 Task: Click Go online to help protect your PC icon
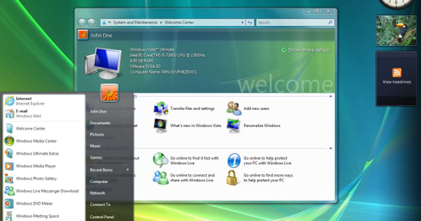[234, 160]
